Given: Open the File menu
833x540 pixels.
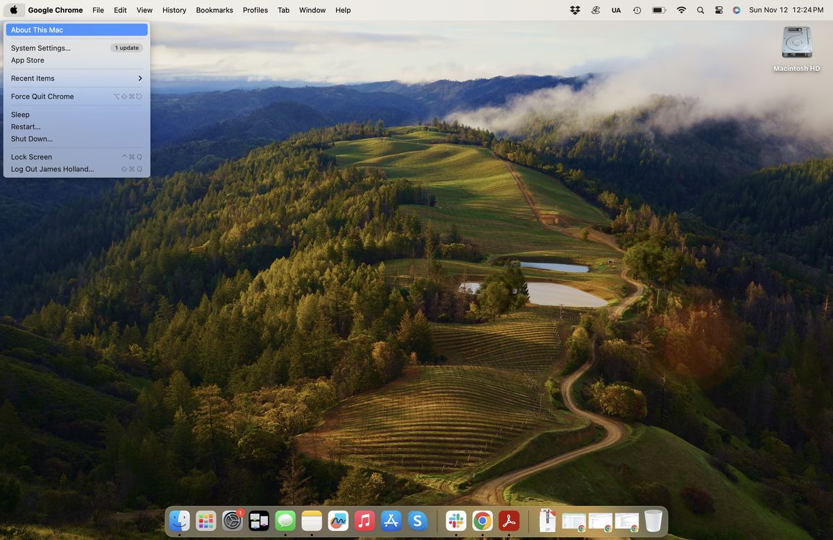Looking at the screenshot, I should tap(99, 10).
